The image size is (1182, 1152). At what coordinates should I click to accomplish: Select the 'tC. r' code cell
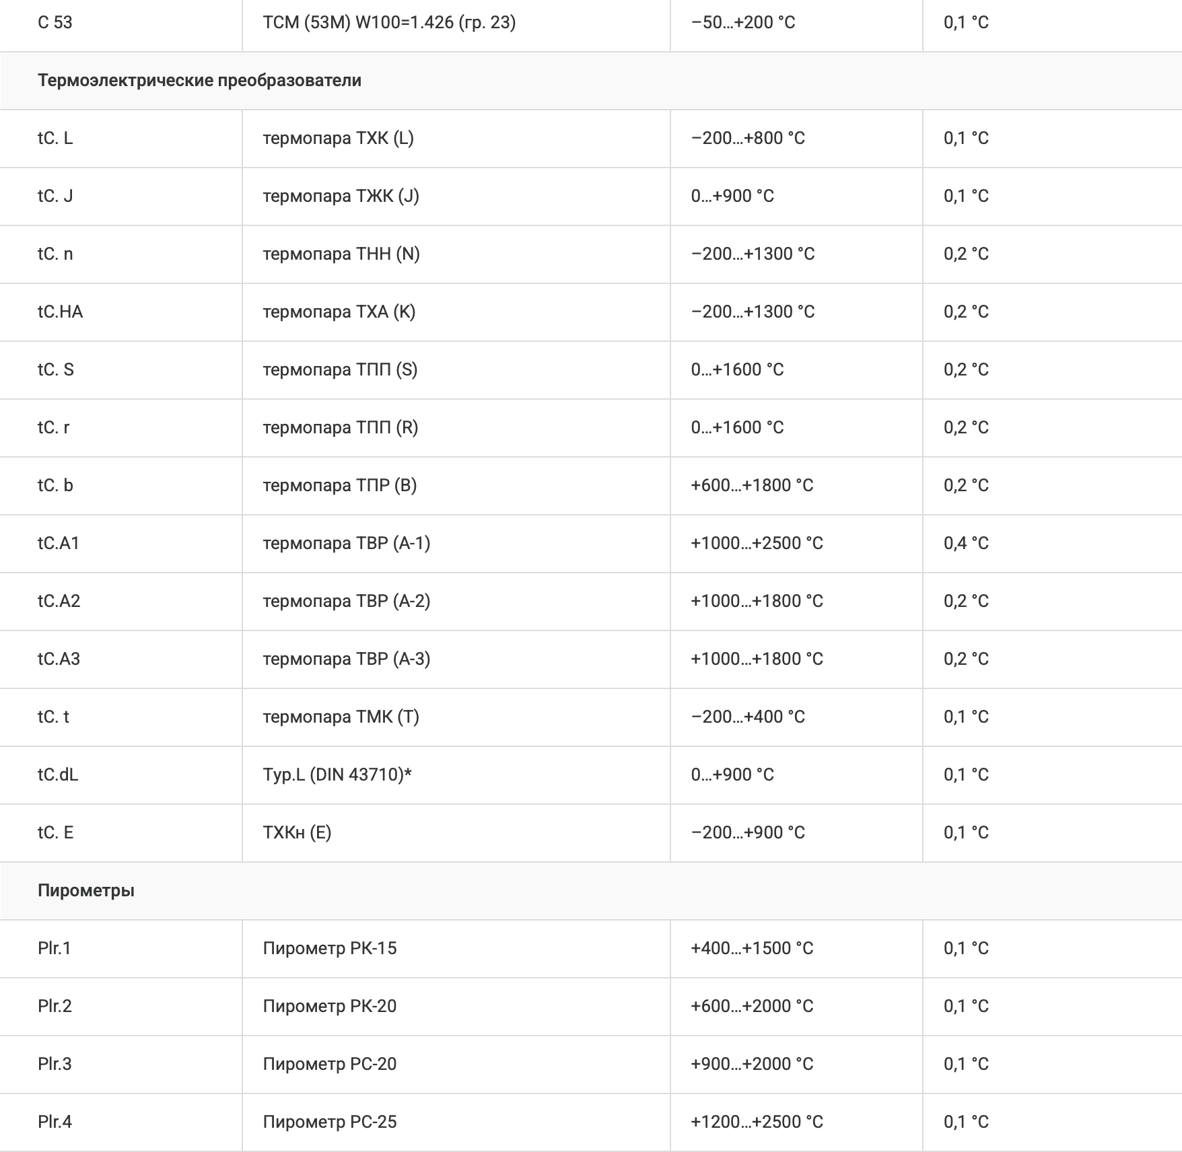click(54, 428)
